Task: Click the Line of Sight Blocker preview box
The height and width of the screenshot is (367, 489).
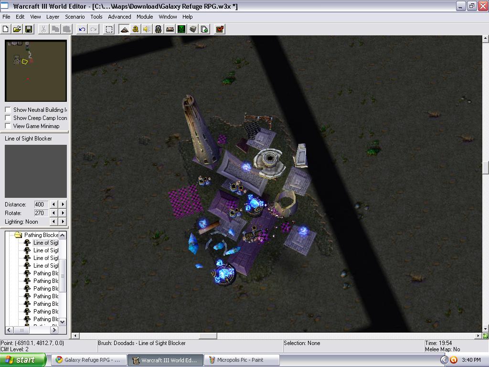Action: 36,171
